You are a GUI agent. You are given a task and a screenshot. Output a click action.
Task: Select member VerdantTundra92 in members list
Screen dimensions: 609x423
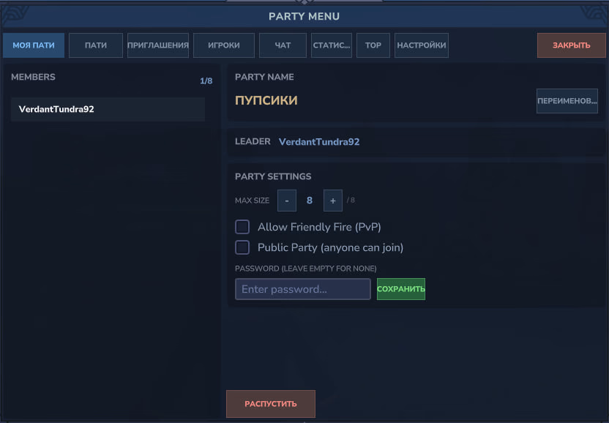[x=108, y=109]
